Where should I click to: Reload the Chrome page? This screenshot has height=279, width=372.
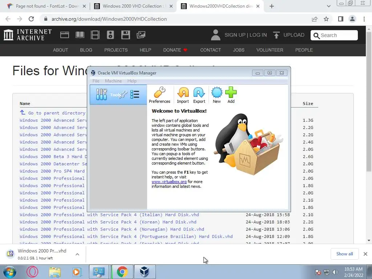click(x=31, y=19)
